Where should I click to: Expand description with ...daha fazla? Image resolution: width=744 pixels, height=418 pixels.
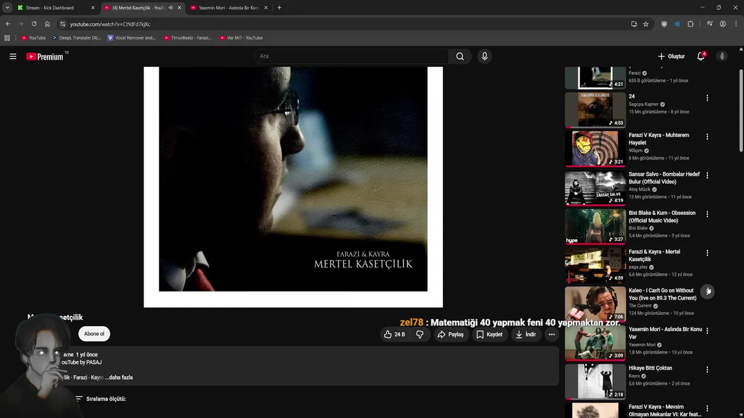119,377
